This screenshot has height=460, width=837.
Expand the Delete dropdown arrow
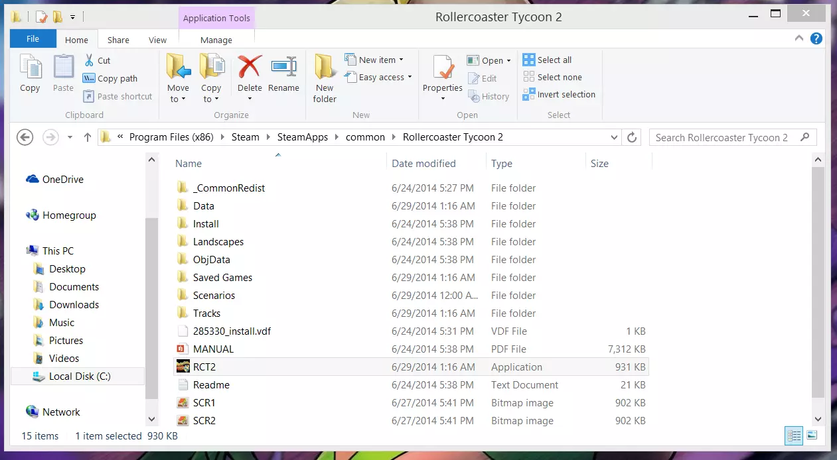(x=250, y=99)
